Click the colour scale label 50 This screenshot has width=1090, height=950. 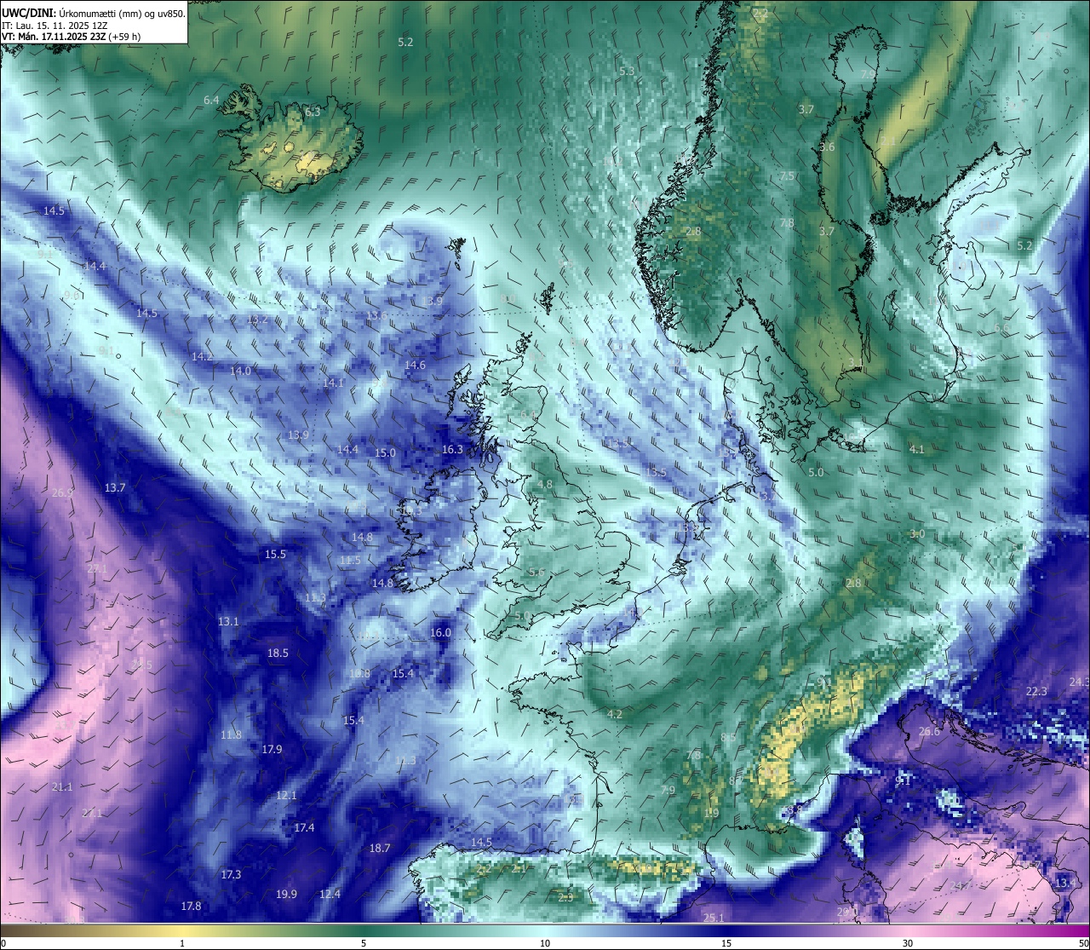(x=1083, y=943)
